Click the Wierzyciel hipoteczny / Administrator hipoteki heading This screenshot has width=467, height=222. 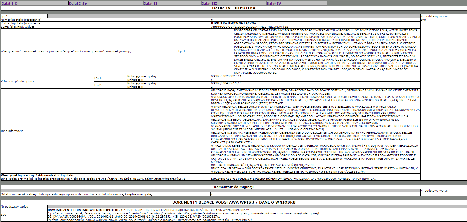(x=37, y=175)
